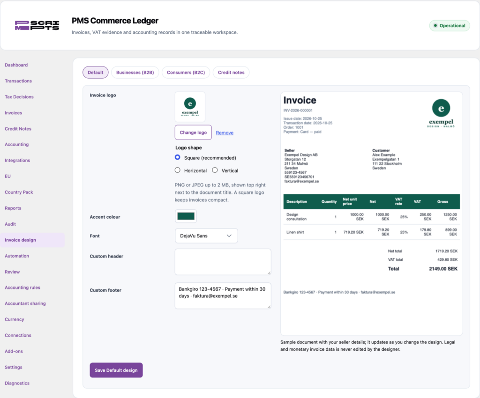
Task: Switch to the Default design tab
Action: pyautogui.click(x=96, y=73)
